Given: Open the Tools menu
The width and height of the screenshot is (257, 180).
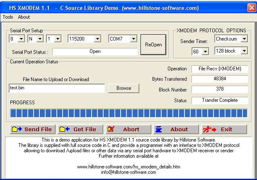Looking at the screenshot, I should (8, 17).
